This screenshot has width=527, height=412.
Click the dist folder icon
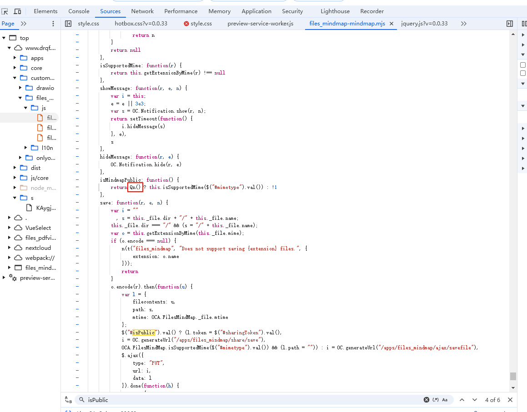tap(24, 168)
